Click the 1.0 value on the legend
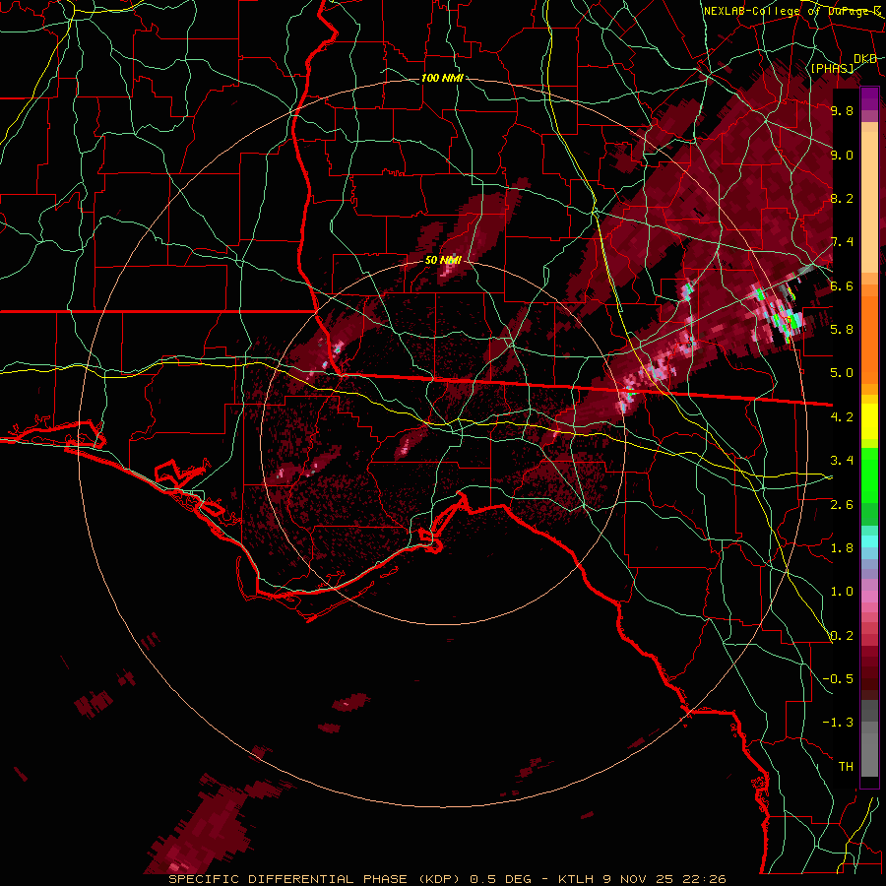Viewport: 886px width, 886px height. [842, 591]
